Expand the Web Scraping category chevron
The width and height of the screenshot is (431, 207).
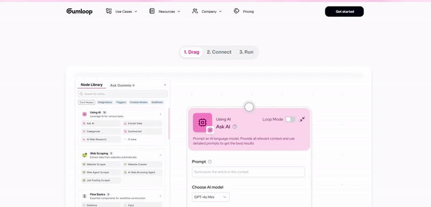tap(161, 155)
